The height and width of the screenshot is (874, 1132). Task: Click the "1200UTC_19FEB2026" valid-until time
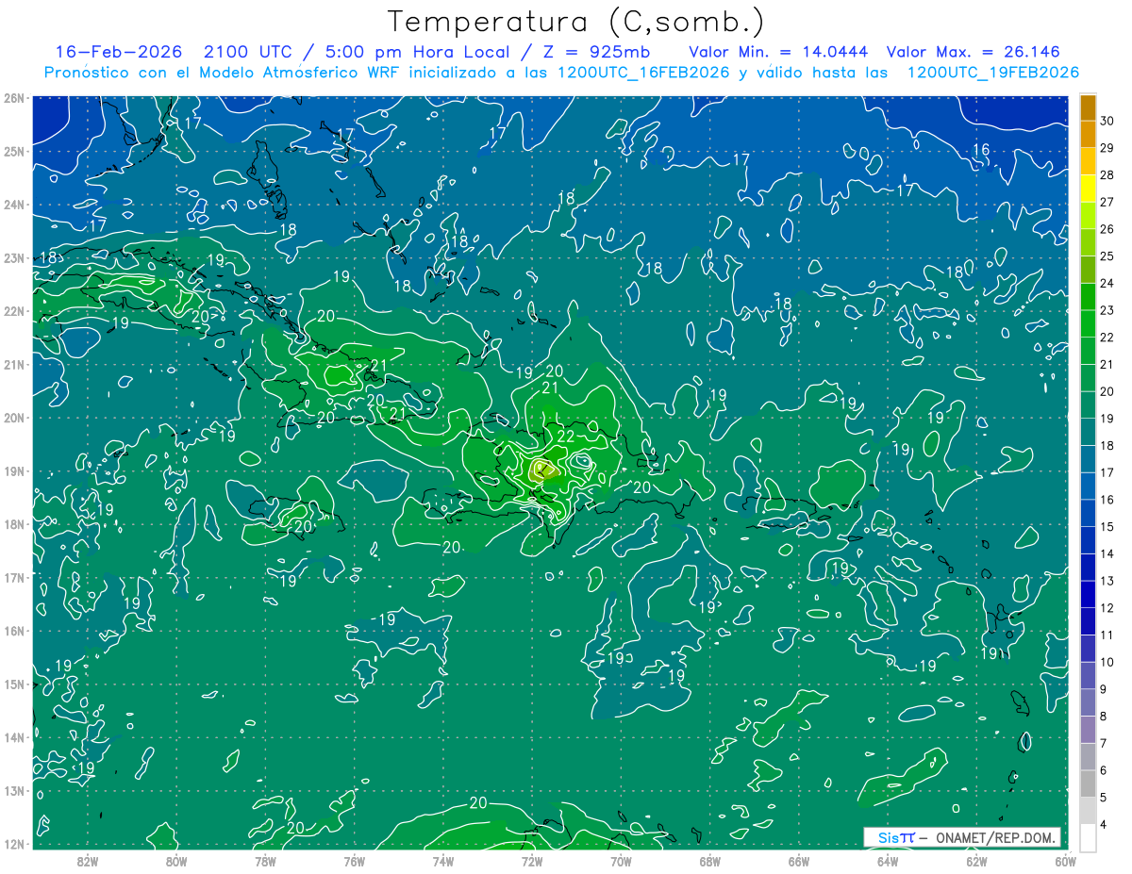coord(993,73)
